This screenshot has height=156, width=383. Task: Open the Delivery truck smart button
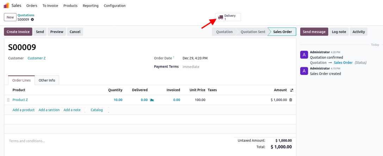click(228, 17)
